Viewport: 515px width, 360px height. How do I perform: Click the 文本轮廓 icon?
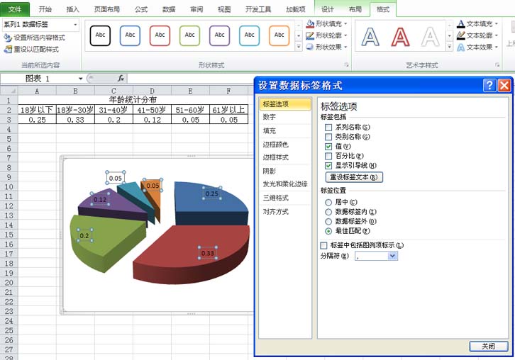[461, 35]
